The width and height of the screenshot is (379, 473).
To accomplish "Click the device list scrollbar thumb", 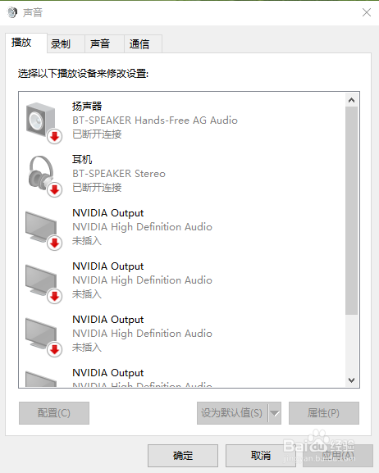I will click(351, 211).
